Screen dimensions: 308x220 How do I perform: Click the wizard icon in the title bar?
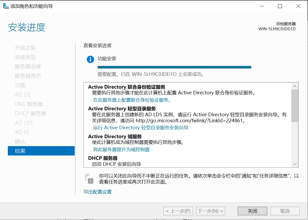[x=6, y=6]
